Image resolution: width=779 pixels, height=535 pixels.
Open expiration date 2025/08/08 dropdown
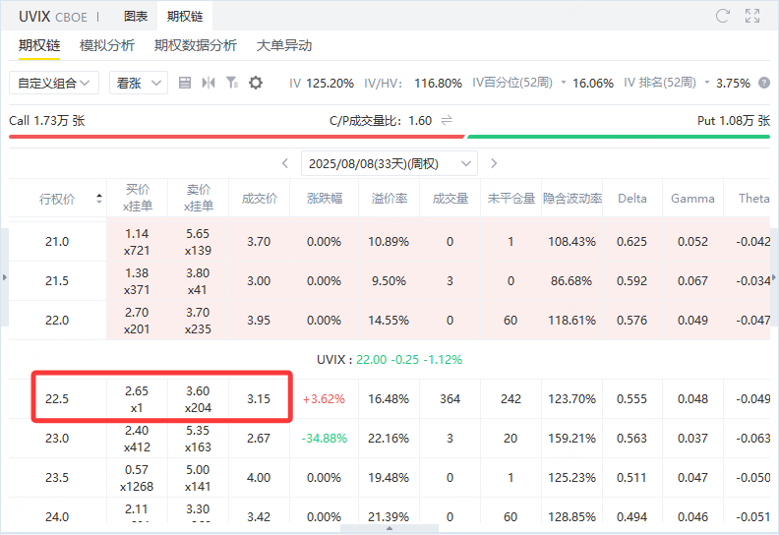(x=389, y=163)
